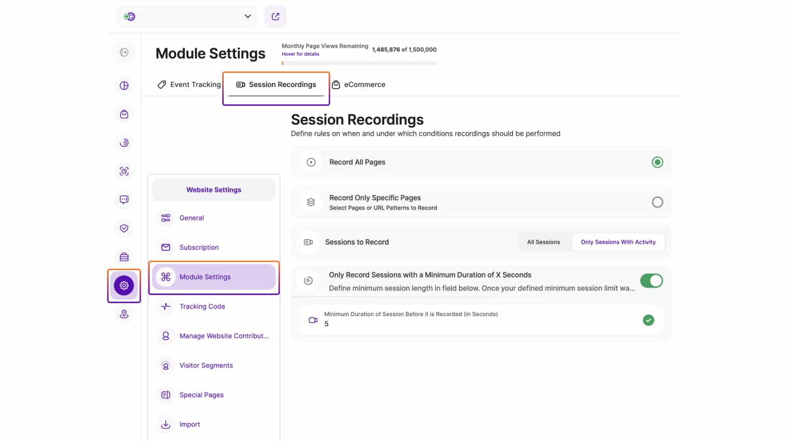Select Record Only Specific Pages radio button

pos(657,202)
